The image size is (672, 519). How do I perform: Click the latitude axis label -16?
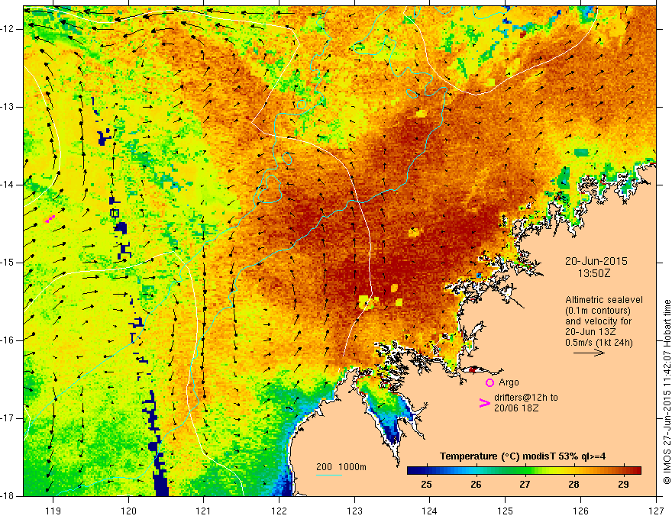click(x=8, y=341)
